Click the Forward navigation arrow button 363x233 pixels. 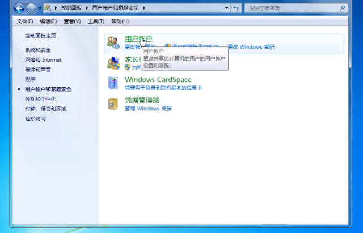31,8
